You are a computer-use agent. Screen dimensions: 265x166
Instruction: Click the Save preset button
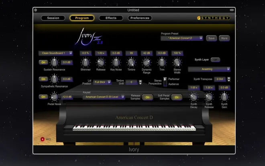tap(212, 38)
